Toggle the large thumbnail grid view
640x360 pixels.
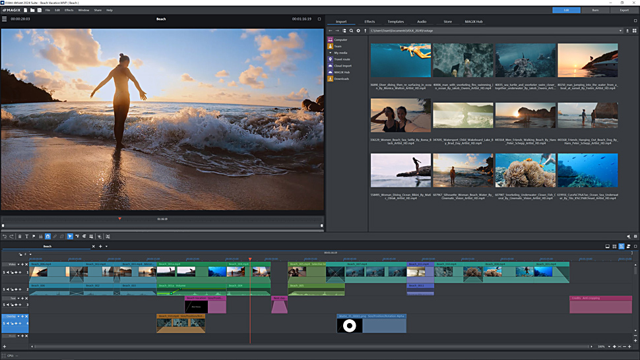tap(634, 31)
